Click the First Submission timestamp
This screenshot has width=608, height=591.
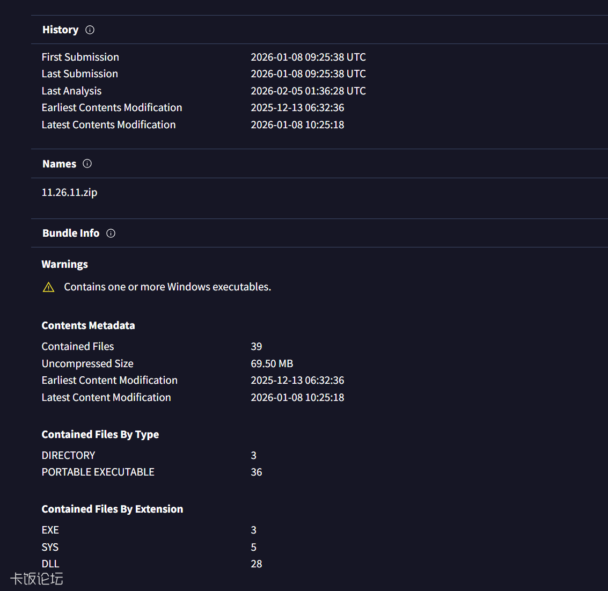pyautogui.click(x=308, y=57)
